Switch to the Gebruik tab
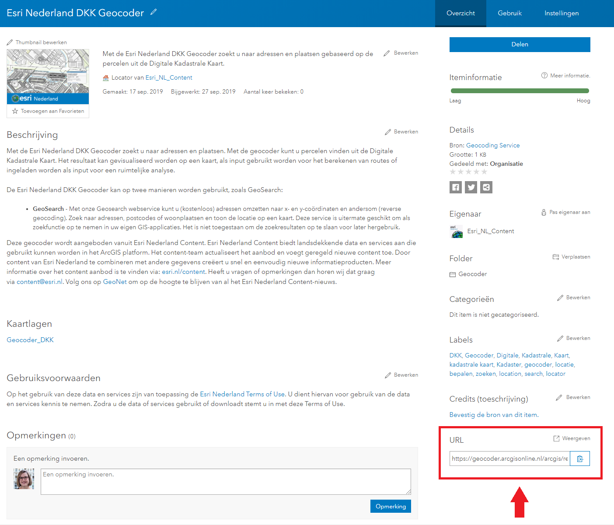This screenshot has height=525, width=614. 510,14
